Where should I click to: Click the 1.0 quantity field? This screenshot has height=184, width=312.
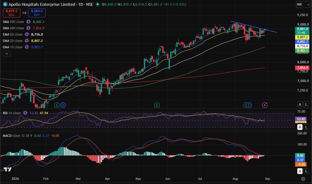(24, 13)
